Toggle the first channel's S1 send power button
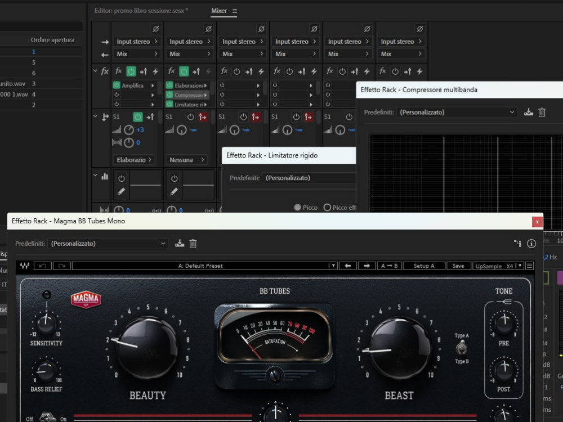Viewport: 563px width, 422px height. [138, 117]
